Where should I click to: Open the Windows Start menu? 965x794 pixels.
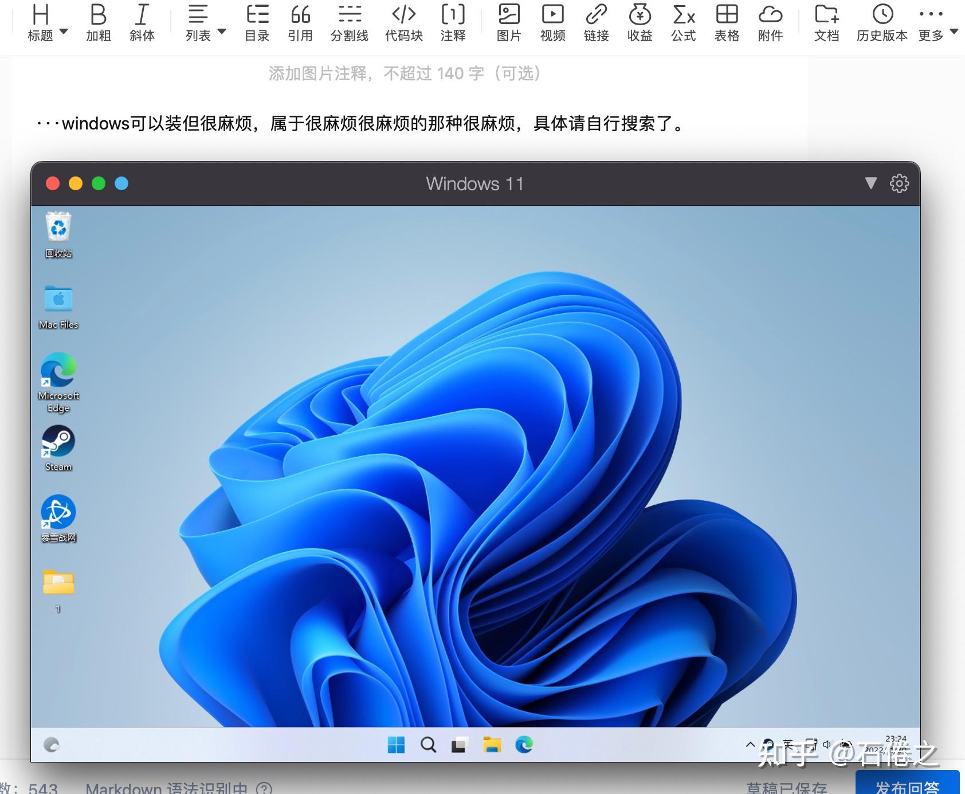pyautogui.click(x=396, y=745)
